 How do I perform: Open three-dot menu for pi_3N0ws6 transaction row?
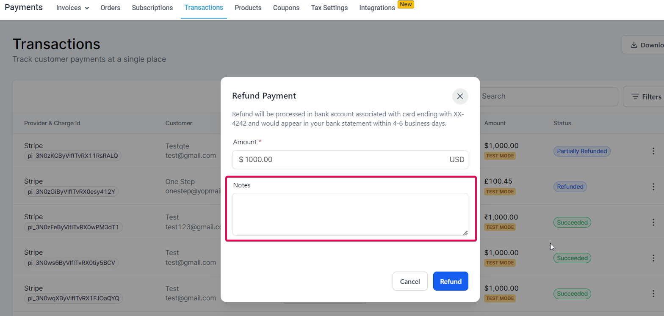tap(653, 258)
